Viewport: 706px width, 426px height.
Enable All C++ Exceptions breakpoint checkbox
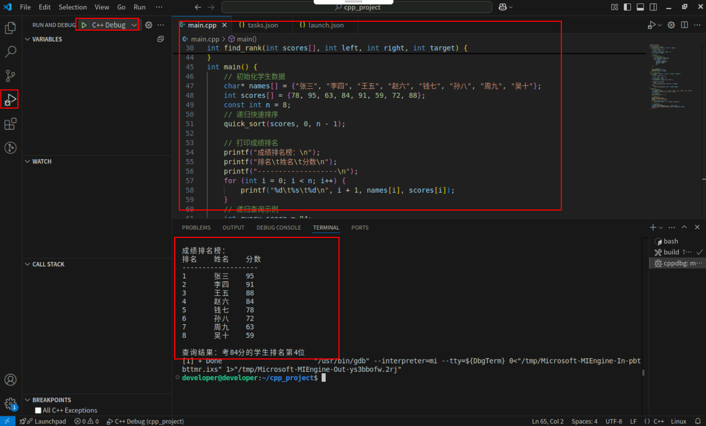(x=38, y=410)
